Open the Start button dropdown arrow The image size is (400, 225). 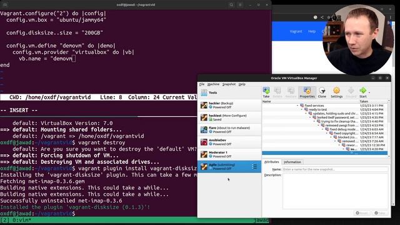point(369,92)
